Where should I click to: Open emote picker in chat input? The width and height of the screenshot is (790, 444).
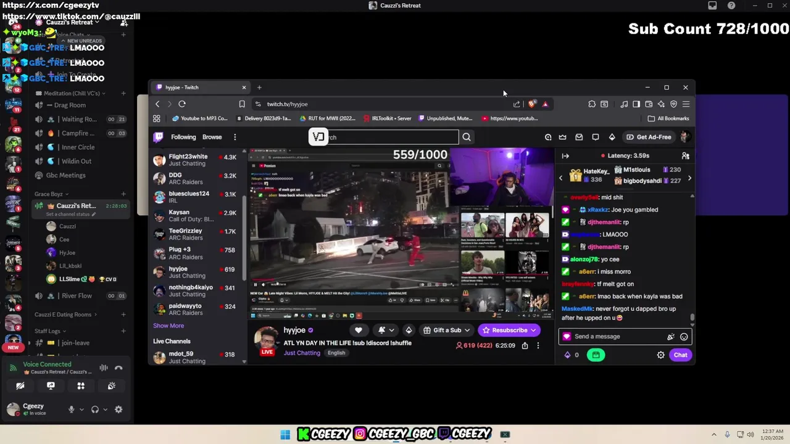684,337
